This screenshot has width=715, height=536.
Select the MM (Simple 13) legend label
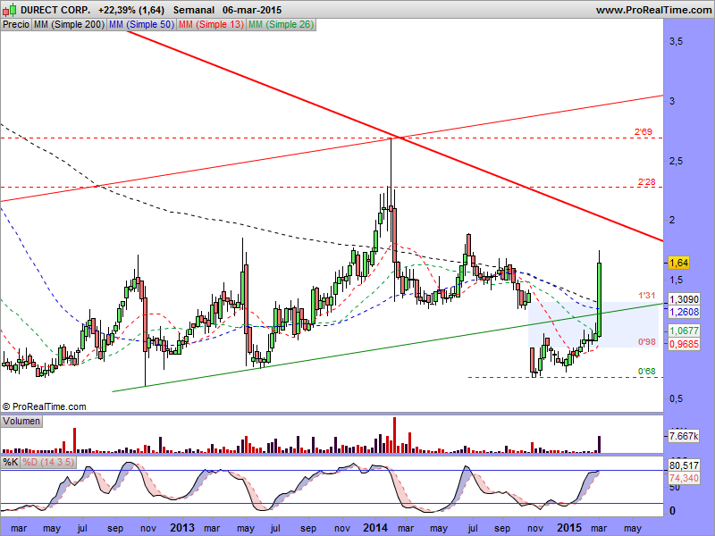tap(211, 25)
